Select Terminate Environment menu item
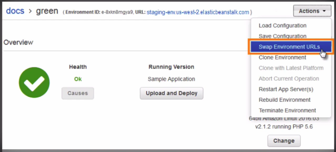The width and height of the screenshot is (336, 152). [x=287, y=111]
